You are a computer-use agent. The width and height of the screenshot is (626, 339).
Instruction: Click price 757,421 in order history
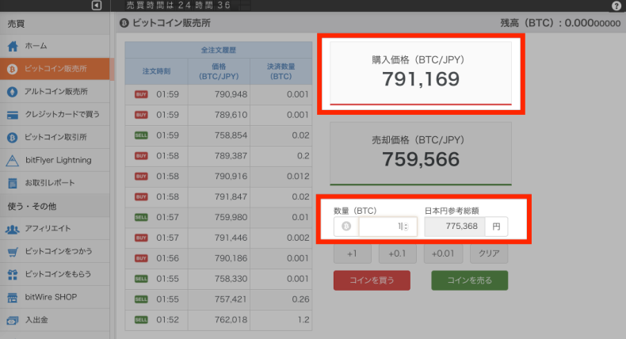tap(231, 299)
